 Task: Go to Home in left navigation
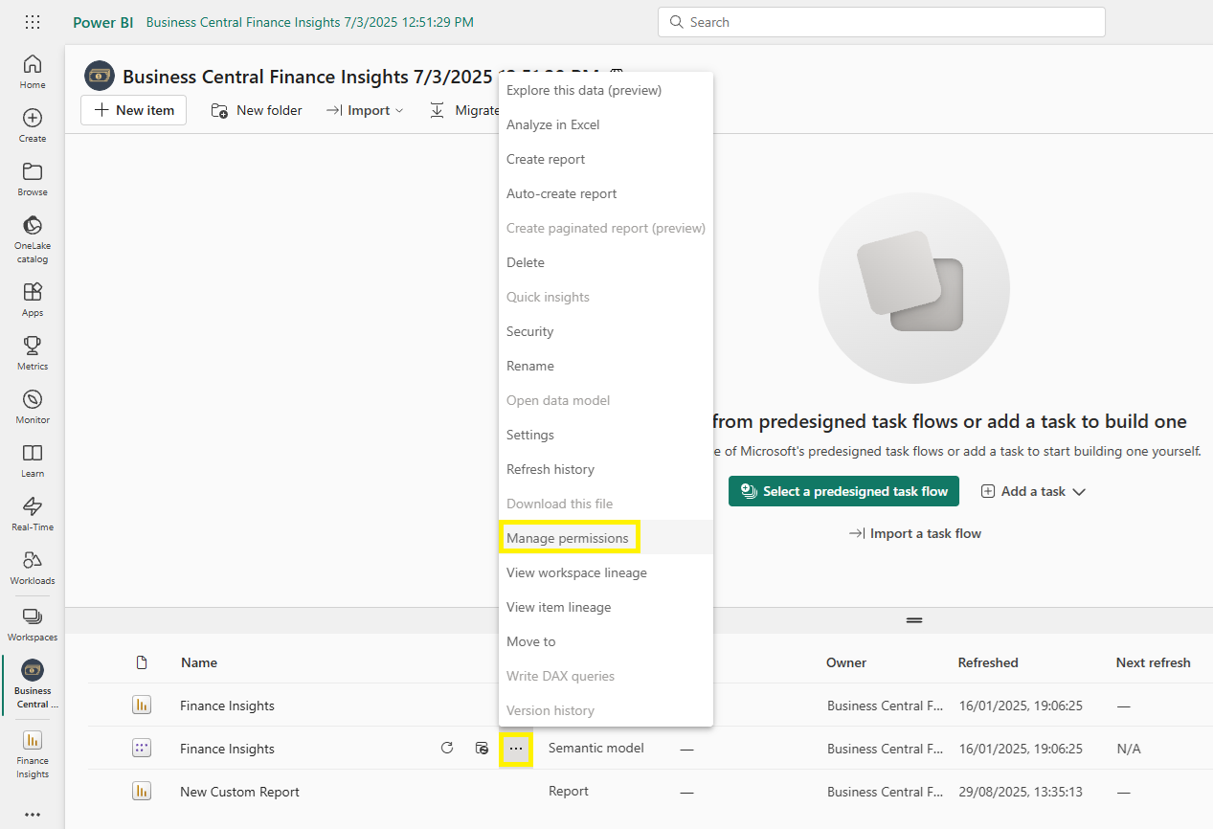tap(33, 71)
